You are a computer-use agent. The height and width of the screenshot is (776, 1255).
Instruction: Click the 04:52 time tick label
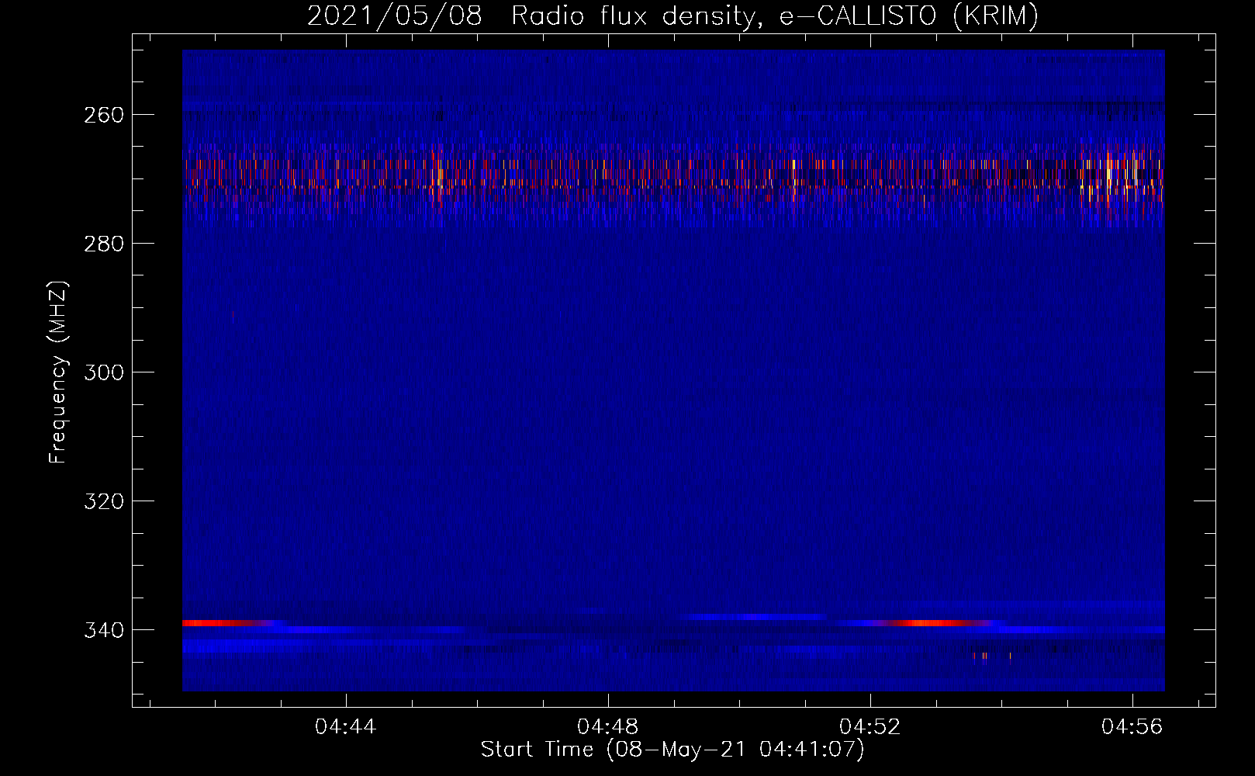tap(870, 726)
